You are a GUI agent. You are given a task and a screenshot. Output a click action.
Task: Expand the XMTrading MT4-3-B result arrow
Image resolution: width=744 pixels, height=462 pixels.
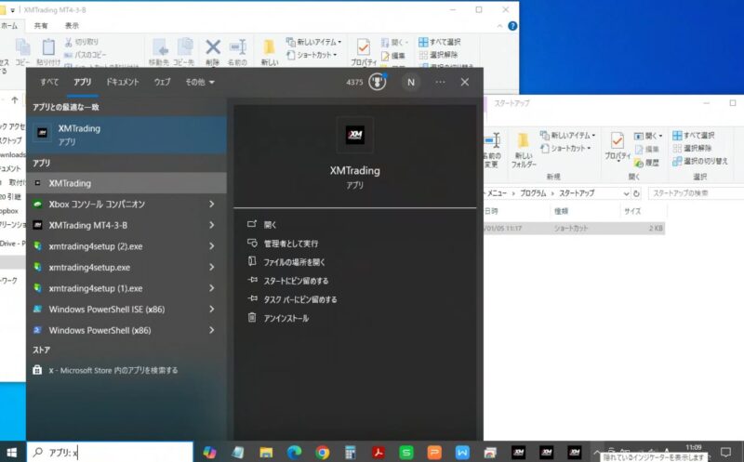point(212,225)
